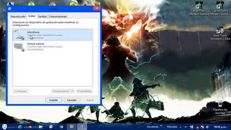Click the Configurar button

(21, 91)
